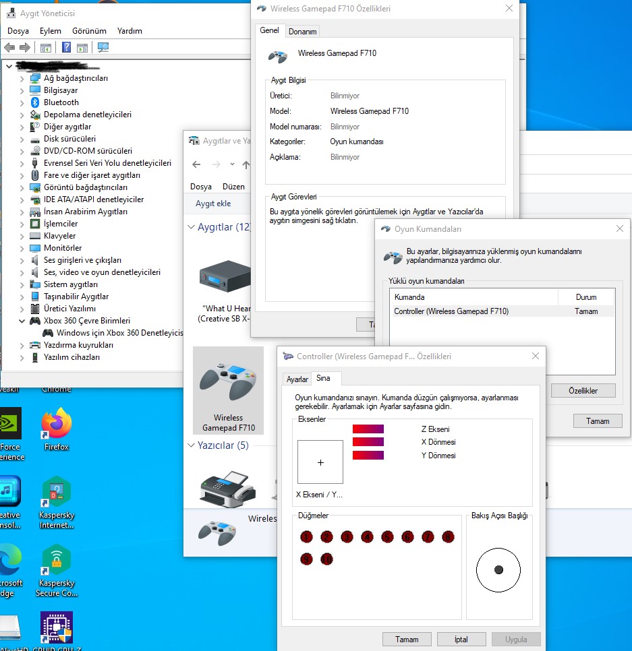Expand the Görüntü bağdaştırıcıları node

[x=22, y=187]
